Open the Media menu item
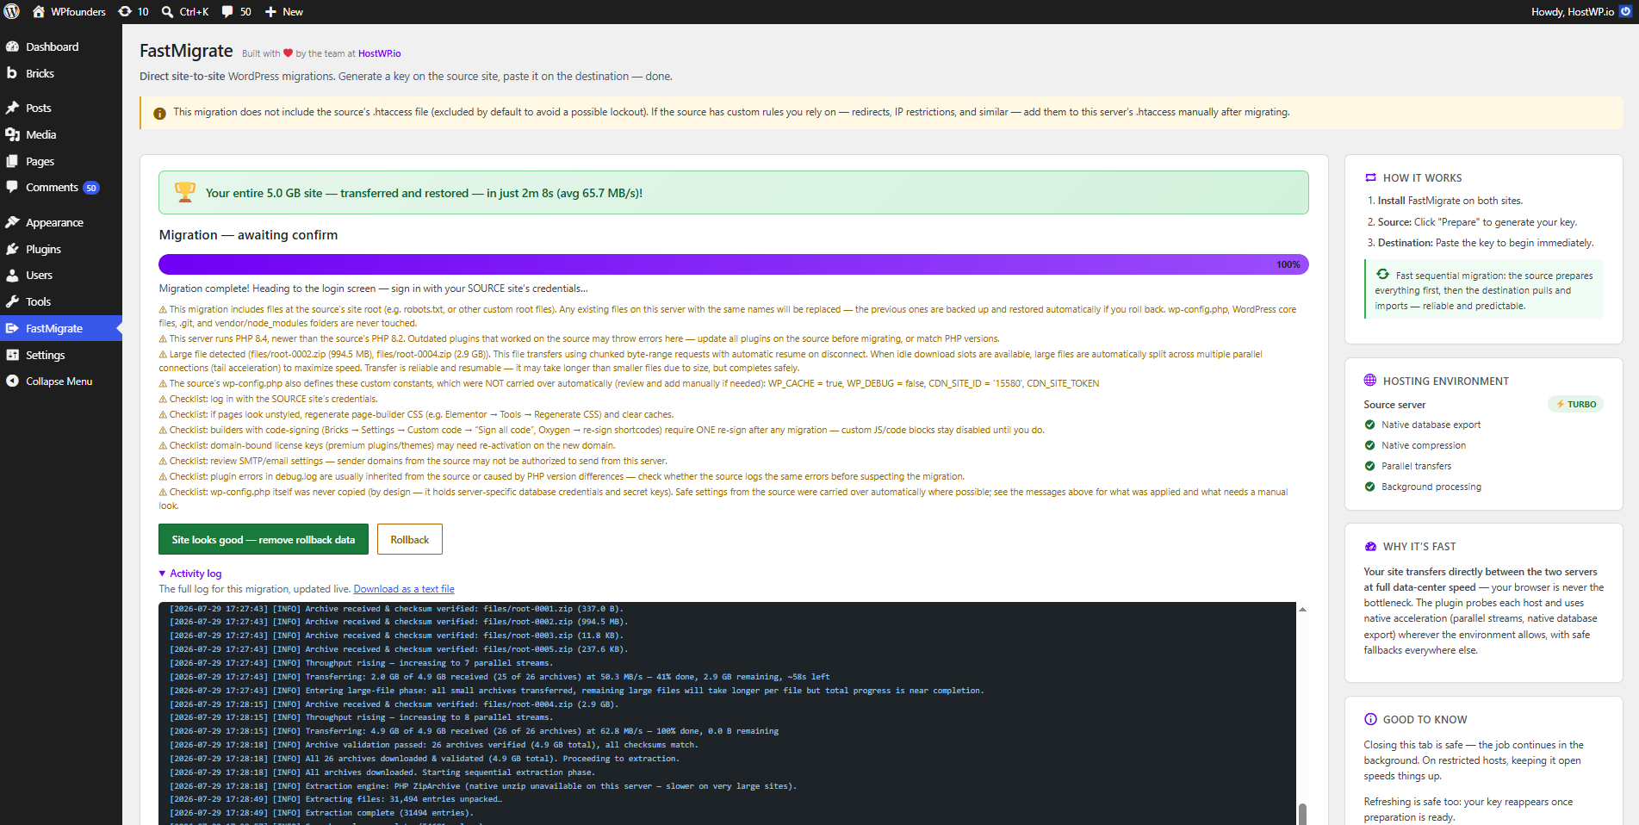 tap(40, 134)
